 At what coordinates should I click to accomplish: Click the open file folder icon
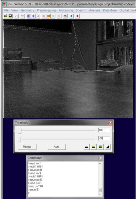(6, 16)
